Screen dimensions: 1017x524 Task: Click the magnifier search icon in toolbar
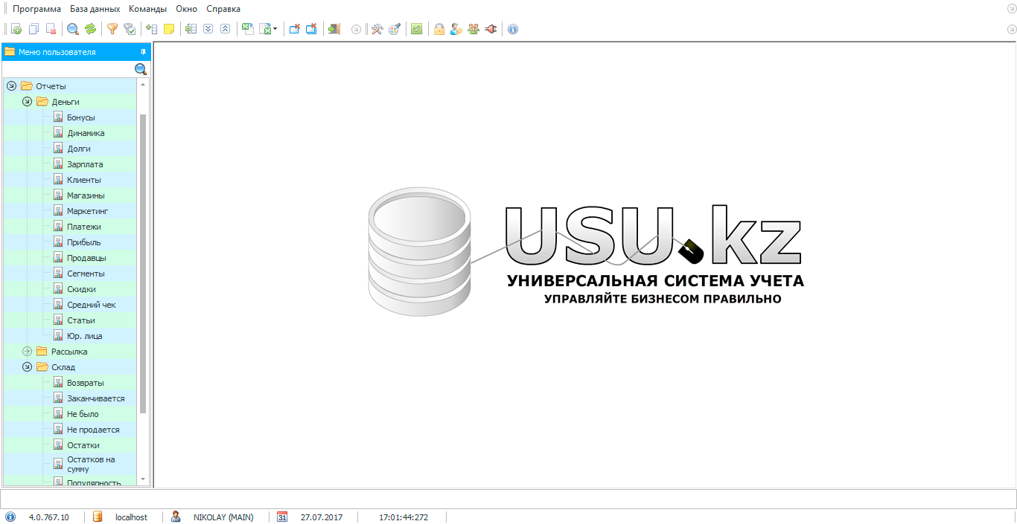pyautogui.click(x=73, y=29)
